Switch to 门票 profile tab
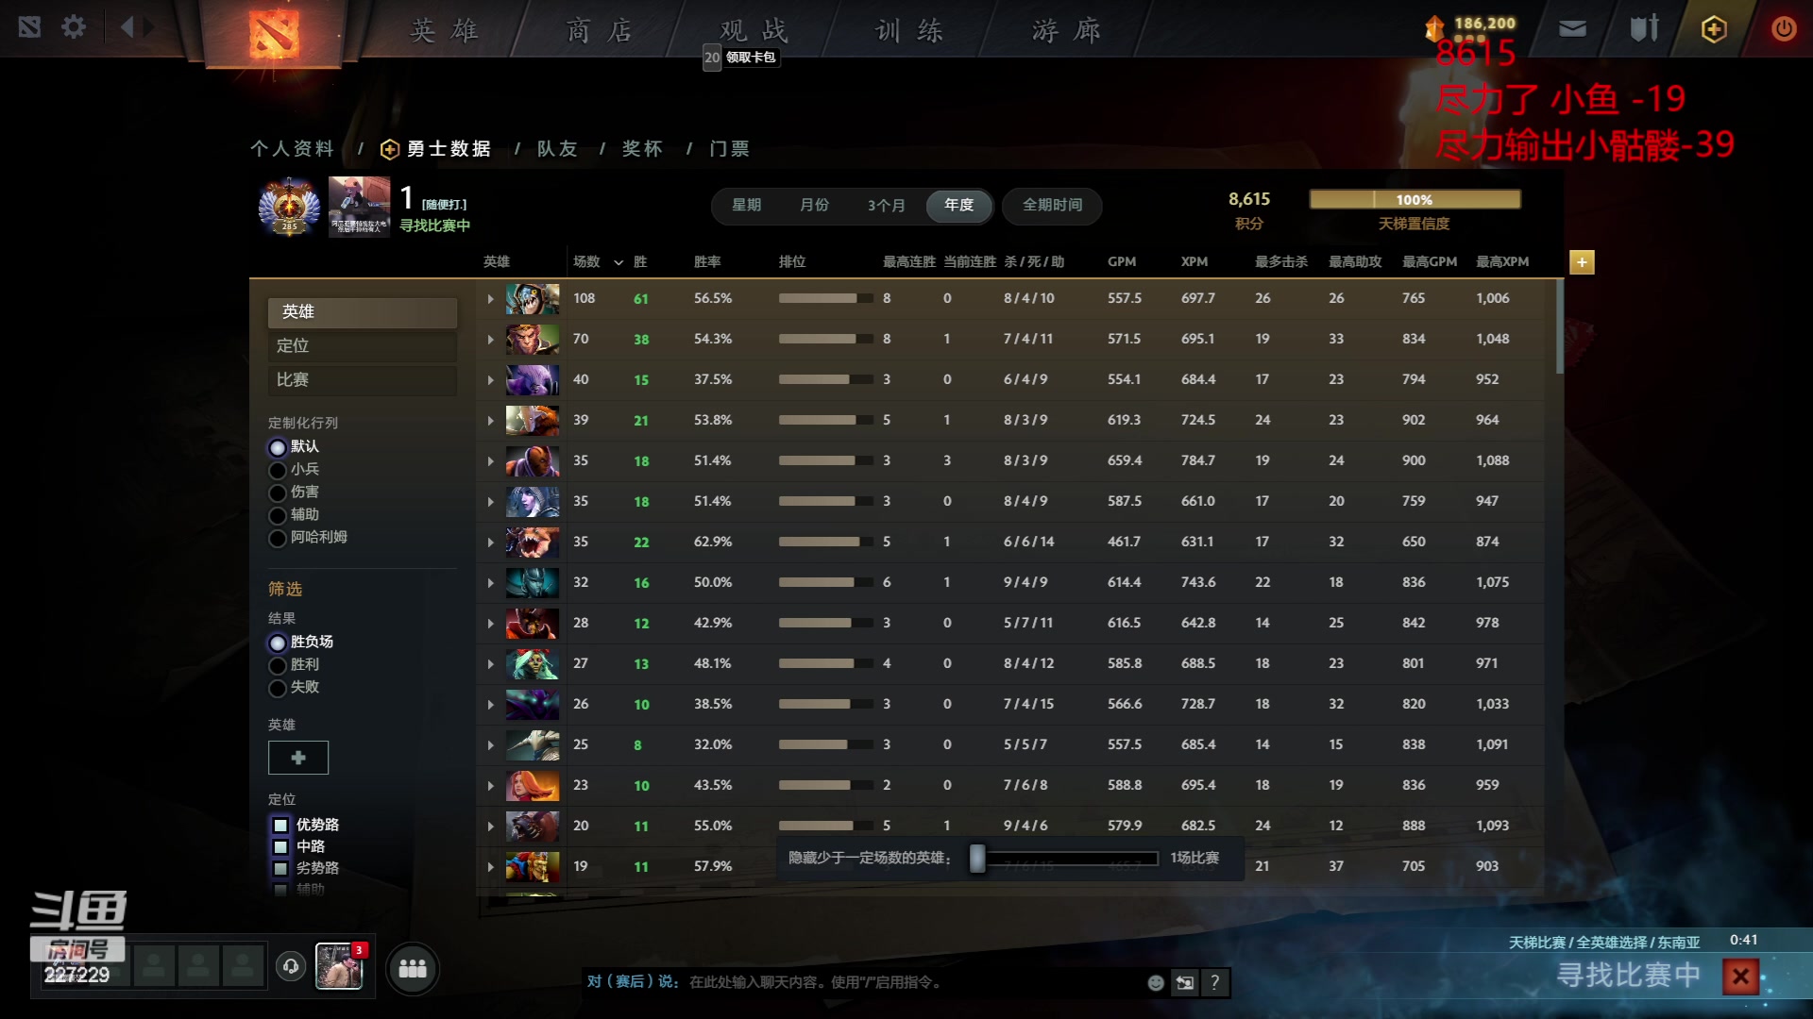This screenshot has height=1019, width=1813. [x=729, y=149]
